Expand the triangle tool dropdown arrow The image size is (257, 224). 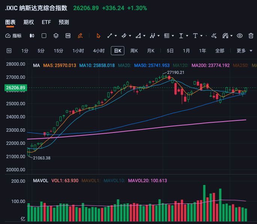pos(144,36)
